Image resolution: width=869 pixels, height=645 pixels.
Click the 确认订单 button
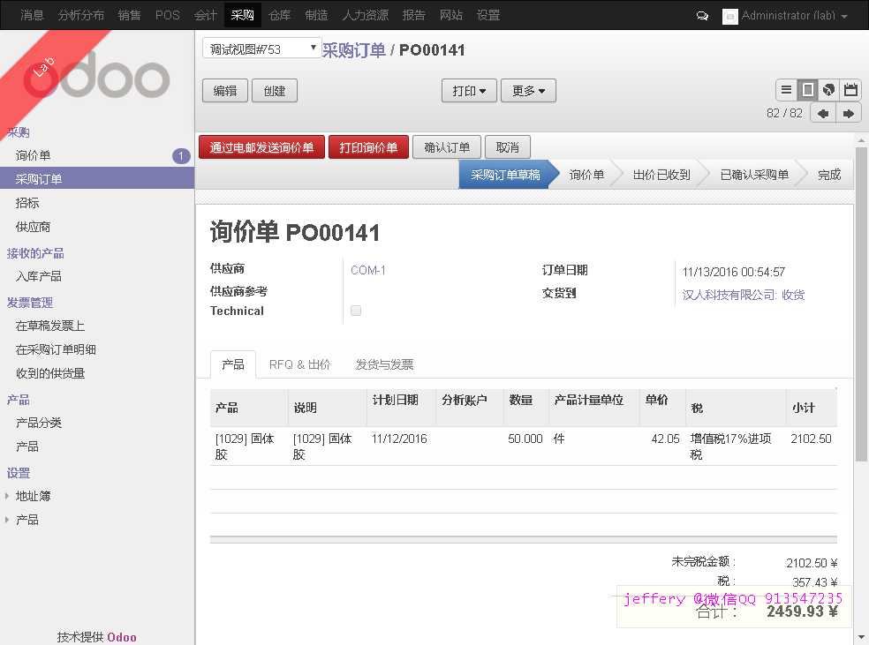click(x=447, y=147)
